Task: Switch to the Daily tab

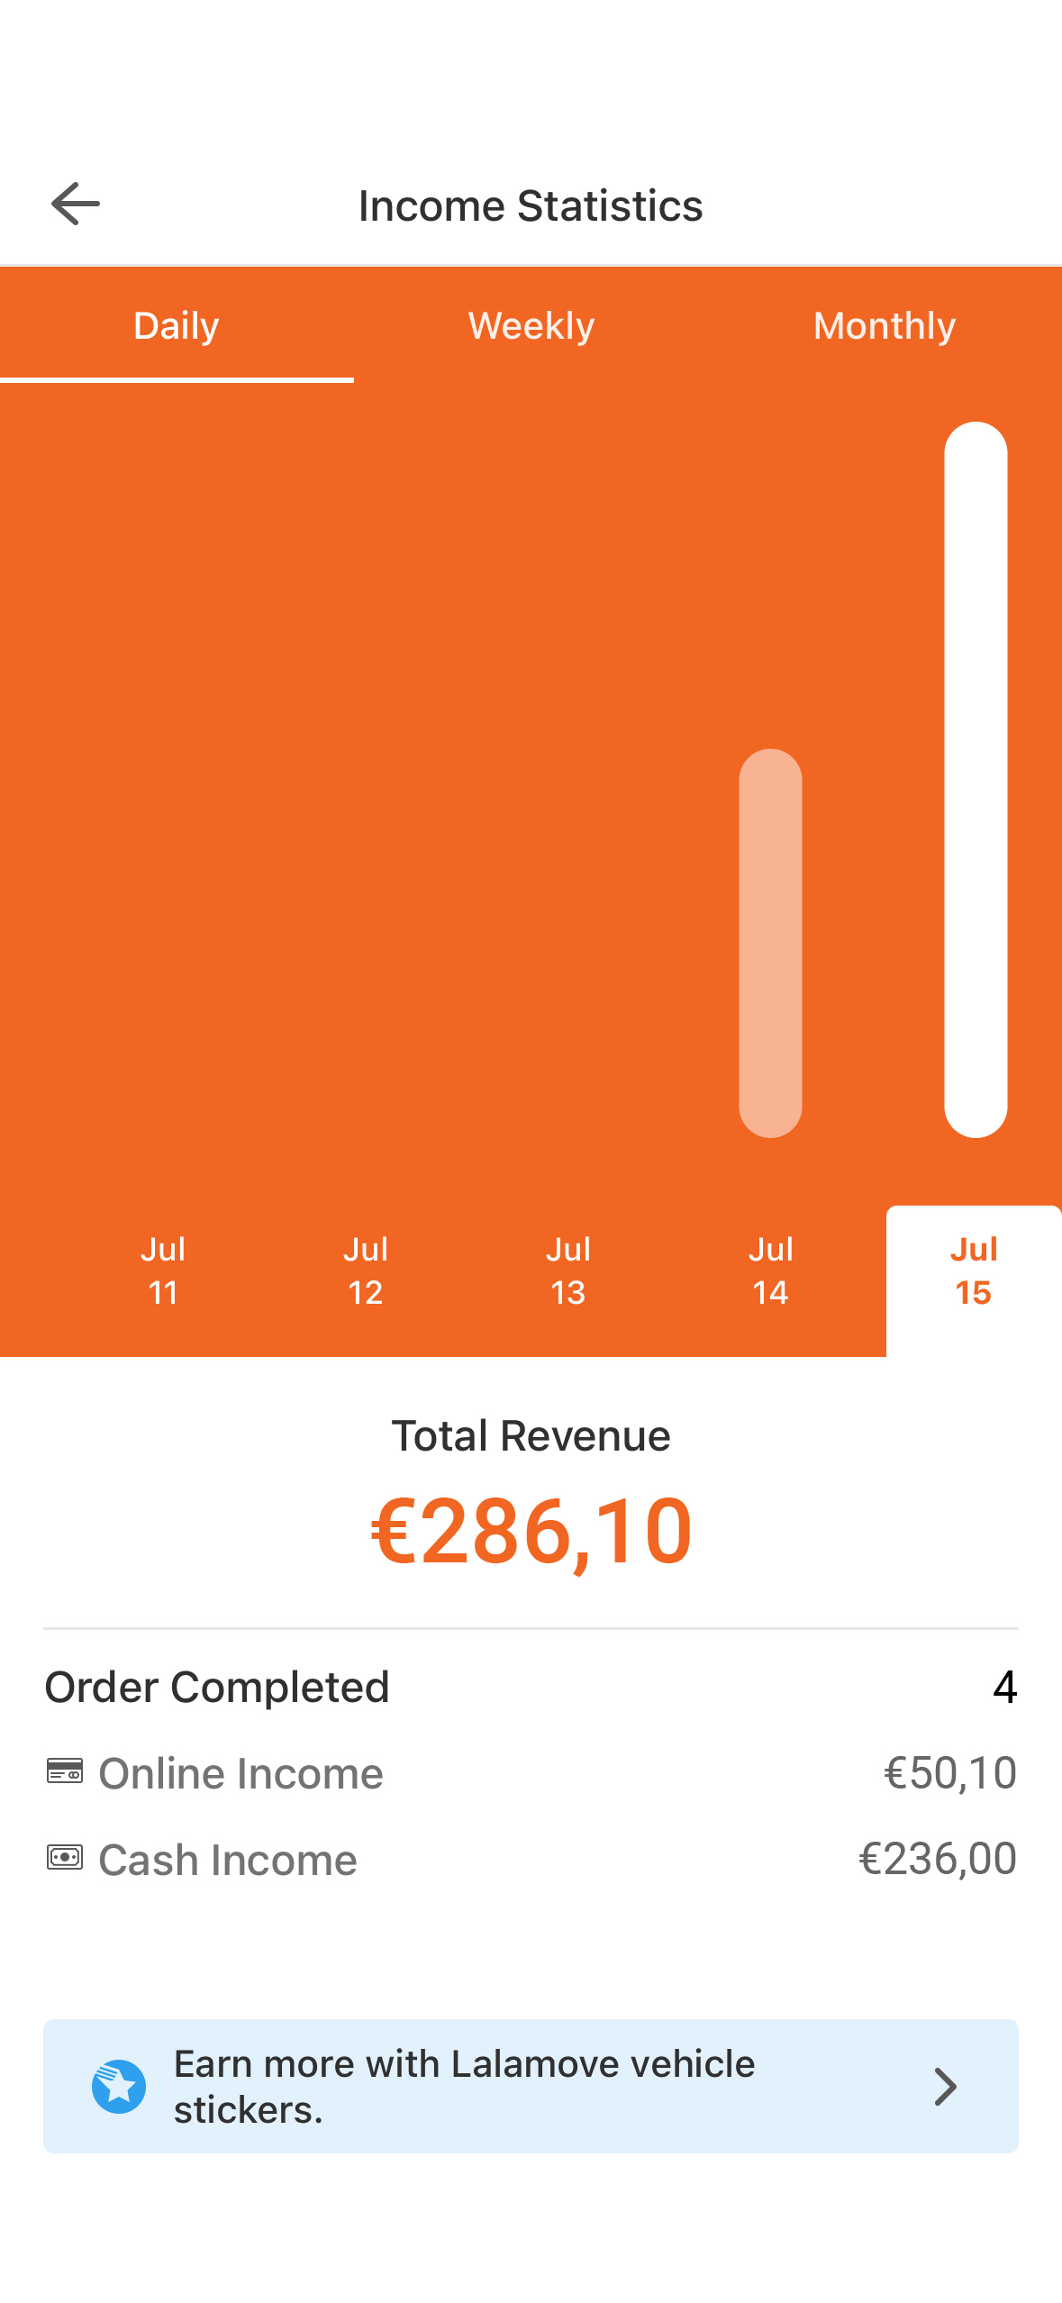Action: pos(177,325)
